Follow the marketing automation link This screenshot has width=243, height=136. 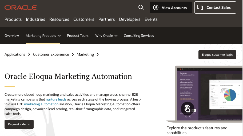point(41,104)
